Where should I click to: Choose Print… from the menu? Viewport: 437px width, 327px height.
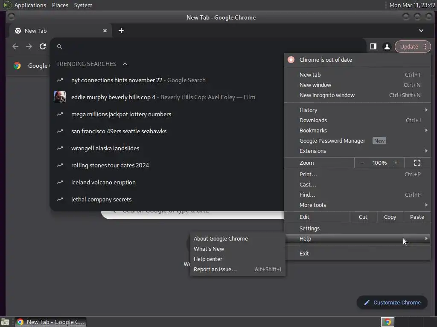tap(357, 174)
